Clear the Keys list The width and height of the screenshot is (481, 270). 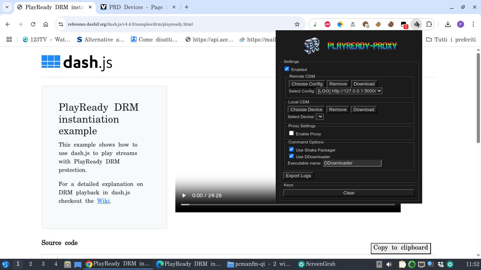pyautogui.click(x=349, y=193)
